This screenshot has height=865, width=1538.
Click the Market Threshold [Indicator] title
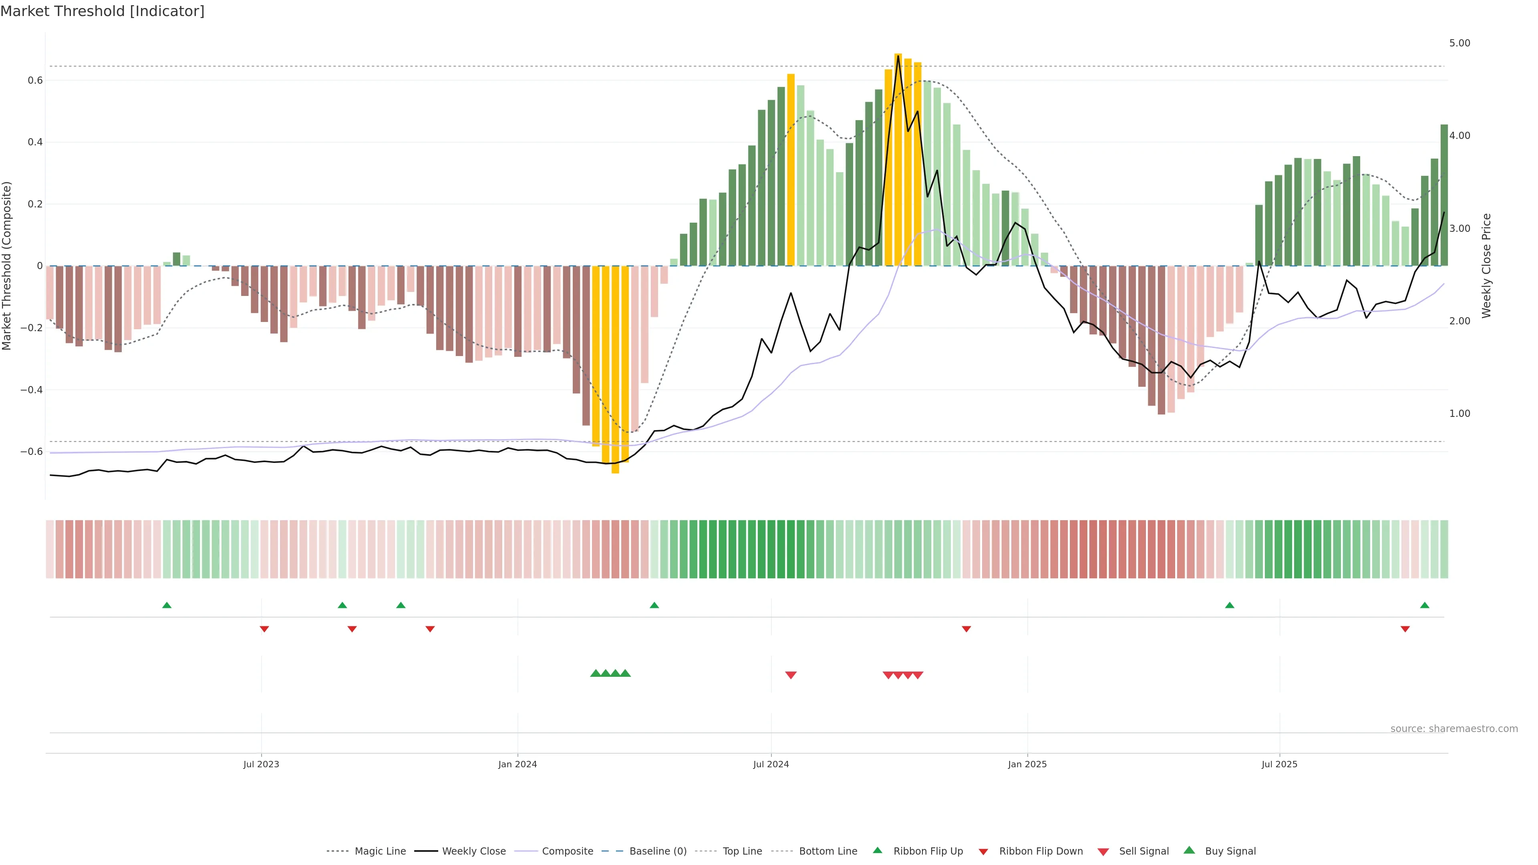coord(102,11)
